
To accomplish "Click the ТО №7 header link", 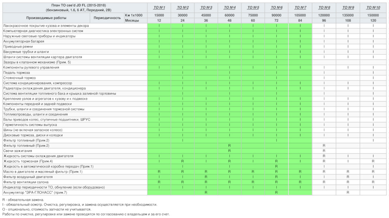I will (300, 7).
